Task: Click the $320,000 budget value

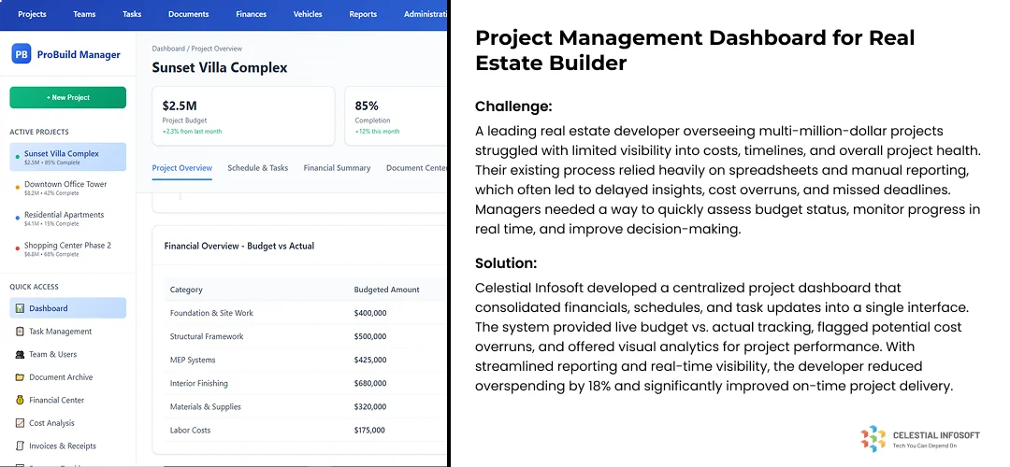Action: click(370, 406)
